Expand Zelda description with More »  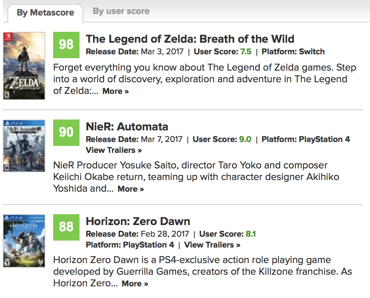(116, 91)
